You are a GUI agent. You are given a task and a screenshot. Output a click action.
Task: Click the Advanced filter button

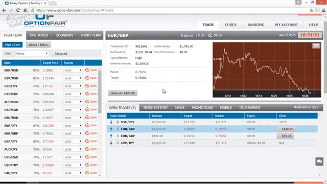[61, 54]
